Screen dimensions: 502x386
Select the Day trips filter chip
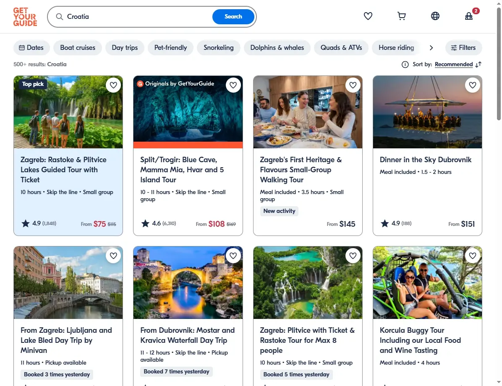click(x=125, y=48)
